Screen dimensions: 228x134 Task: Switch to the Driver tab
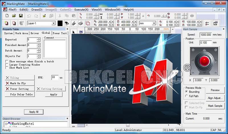pyautogui.click(x=35, y=33)
